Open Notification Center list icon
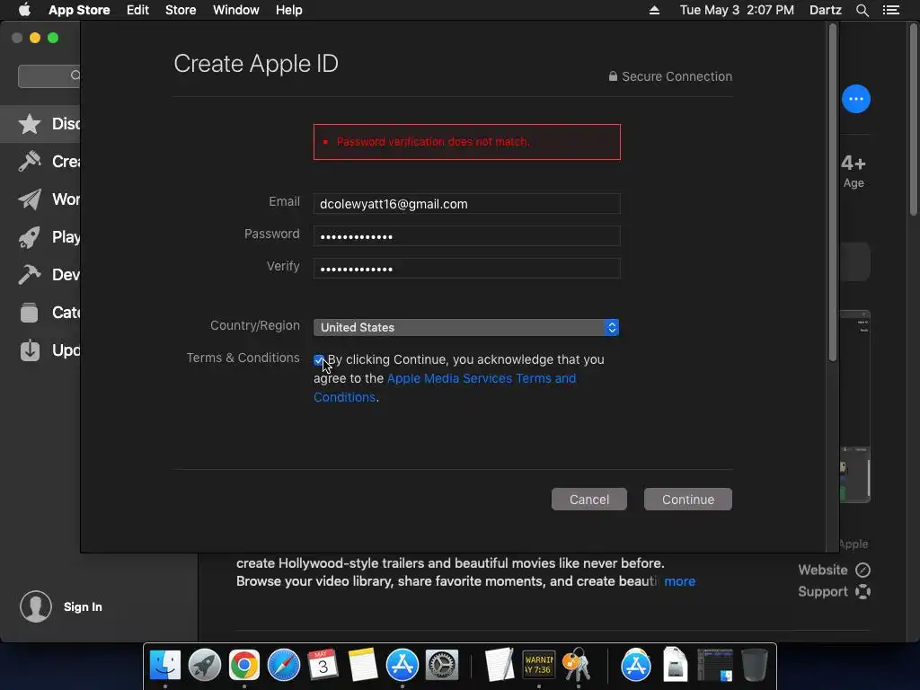 pos(890,10)
